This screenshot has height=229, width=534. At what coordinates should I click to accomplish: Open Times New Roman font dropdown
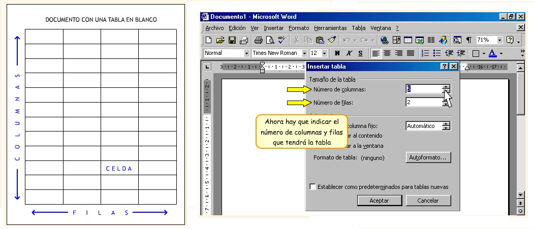(x=304, y=53)
